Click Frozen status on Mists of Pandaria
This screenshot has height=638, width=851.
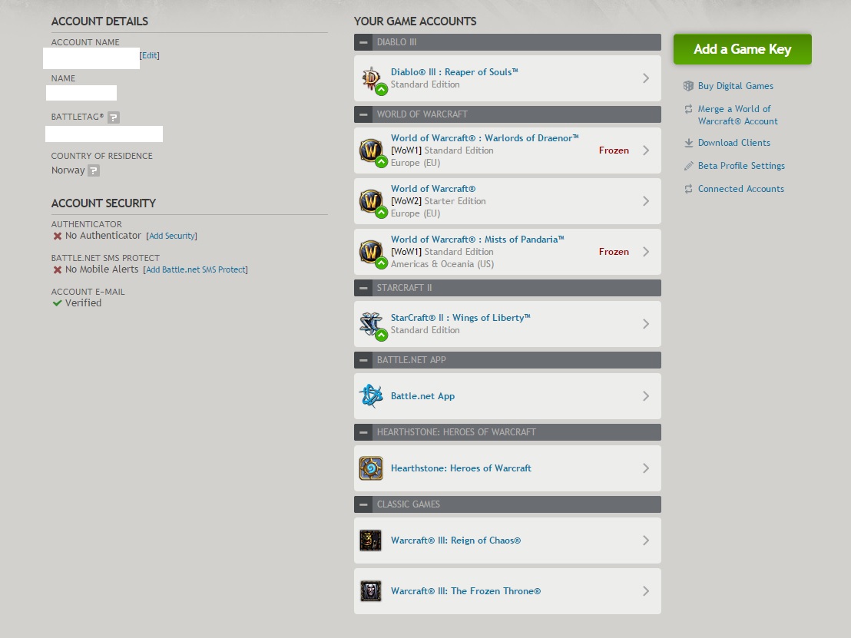click(x=614, y=252)
